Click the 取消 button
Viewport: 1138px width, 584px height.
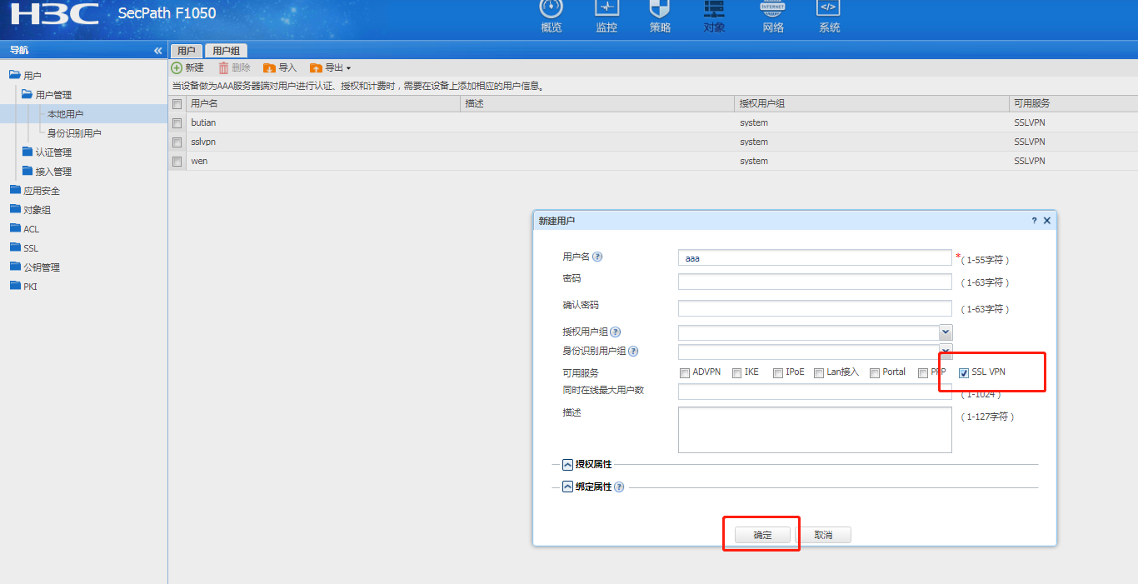click(823, 535)
